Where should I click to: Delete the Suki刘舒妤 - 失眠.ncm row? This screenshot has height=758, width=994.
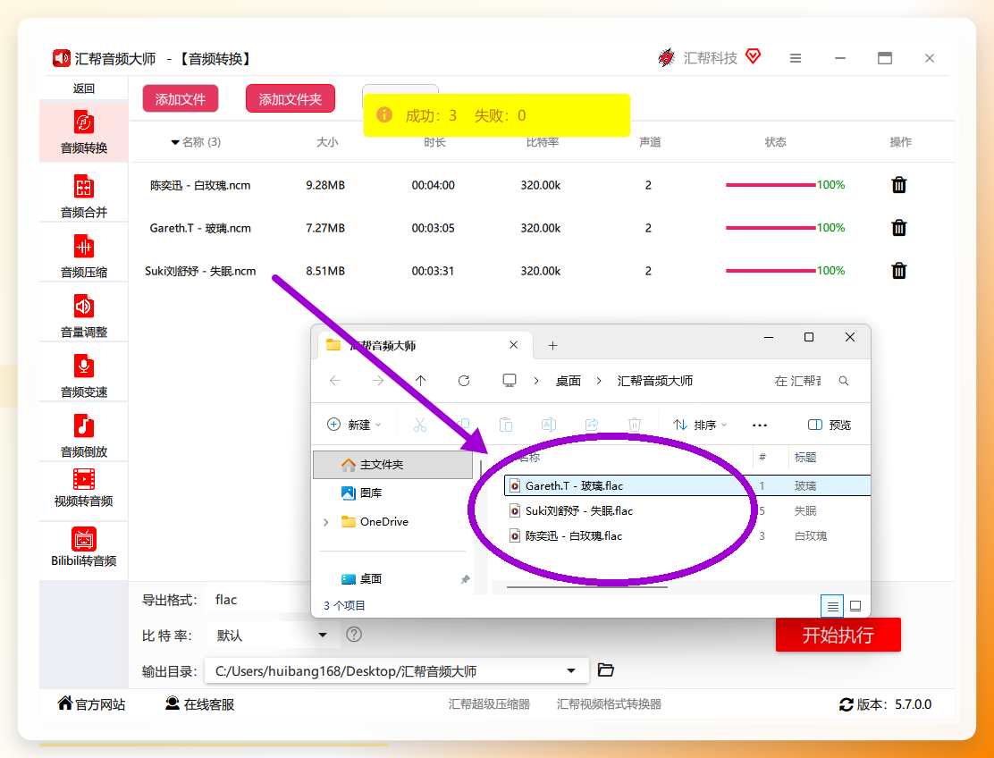pos(899,271)
